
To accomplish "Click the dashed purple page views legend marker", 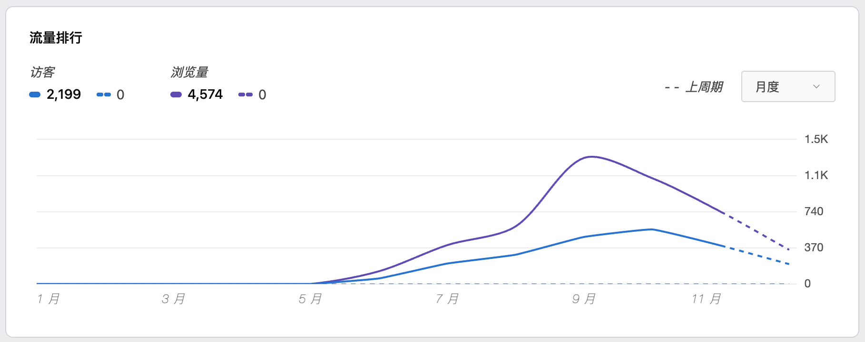I will (246, 95).
